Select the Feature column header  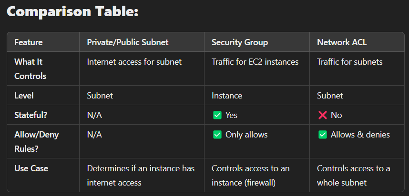[29, 42]
